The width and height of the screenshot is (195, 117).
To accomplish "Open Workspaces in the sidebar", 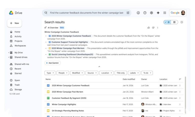I will pyautogui.click(x=18, y=46).
